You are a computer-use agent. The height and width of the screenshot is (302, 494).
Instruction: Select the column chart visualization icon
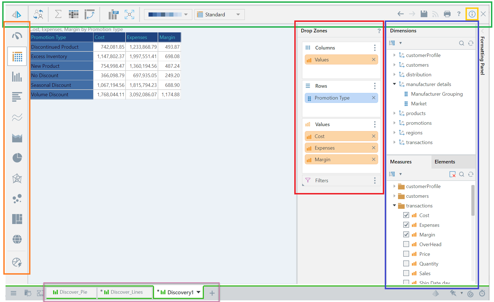(17, 77)
